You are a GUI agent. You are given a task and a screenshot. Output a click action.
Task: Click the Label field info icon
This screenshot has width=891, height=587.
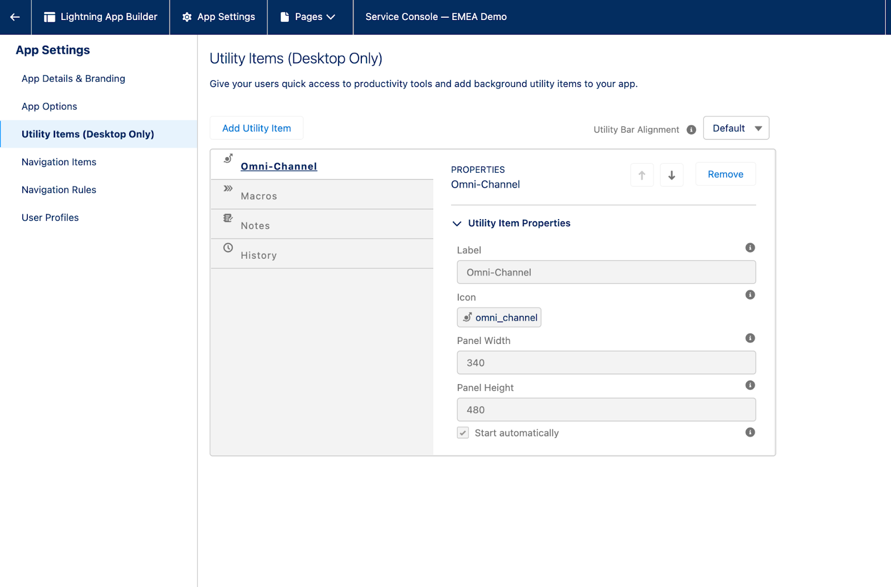click(x=750, y=248)
